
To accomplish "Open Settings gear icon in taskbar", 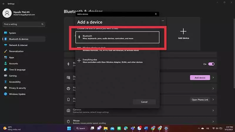I will [166, 128].
